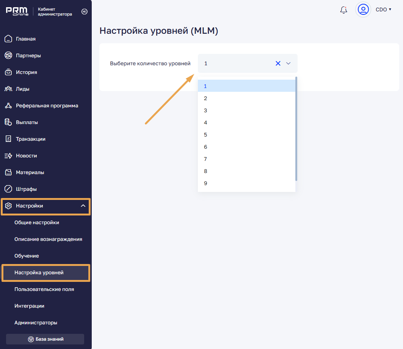Go to Общие настройки submenu

pyautogui.click(x=37, y=223)
